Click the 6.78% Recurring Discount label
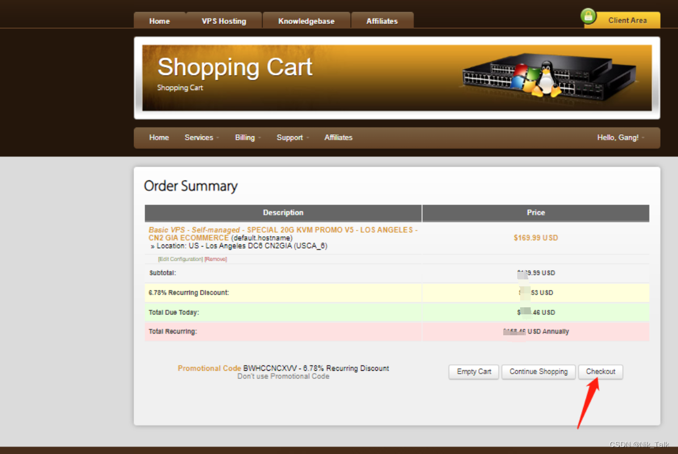 click(x=189, y=292)
